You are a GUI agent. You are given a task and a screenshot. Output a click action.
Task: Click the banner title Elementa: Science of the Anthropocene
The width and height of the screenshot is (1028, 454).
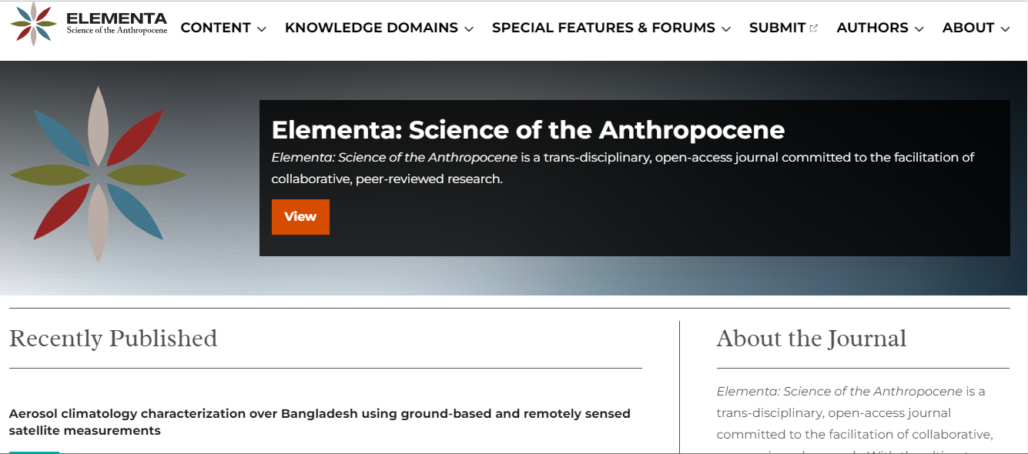click(527, 130)
